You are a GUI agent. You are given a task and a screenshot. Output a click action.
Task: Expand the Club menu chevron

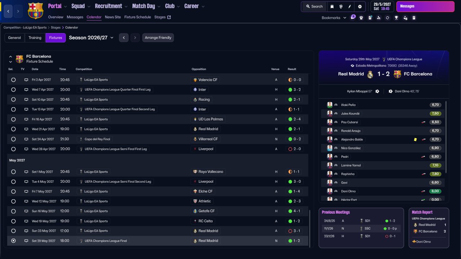[x=178, y=6]
